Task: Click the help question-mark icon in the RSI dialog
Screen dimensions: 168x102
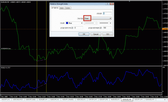Action: [107, 4]
